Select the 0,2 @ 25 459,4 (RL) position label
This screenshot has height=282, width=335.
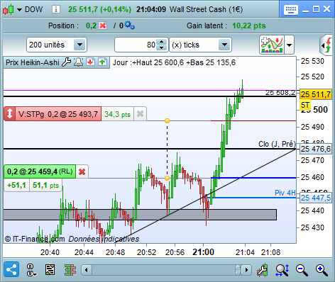tap(40, 171)
